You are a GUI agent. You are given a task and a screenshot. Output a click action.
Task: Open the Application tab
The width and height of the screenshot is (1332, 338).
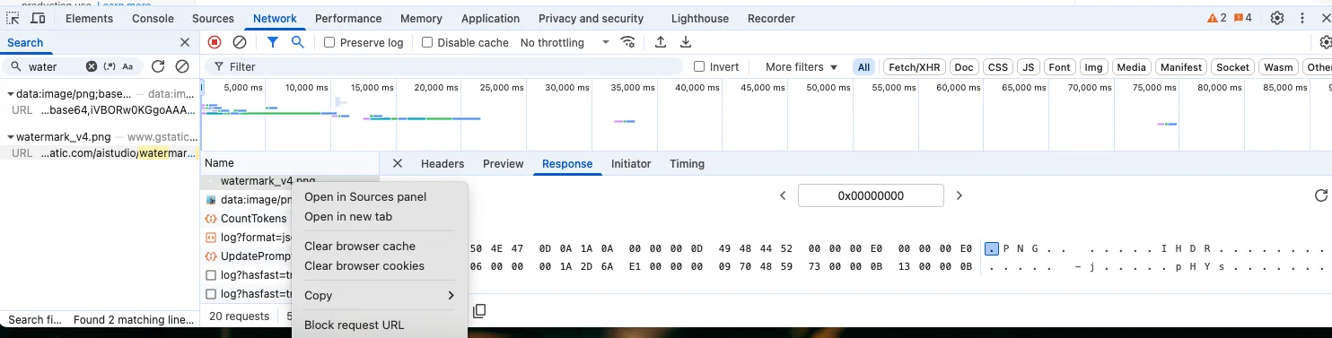(x=490, y=18)
